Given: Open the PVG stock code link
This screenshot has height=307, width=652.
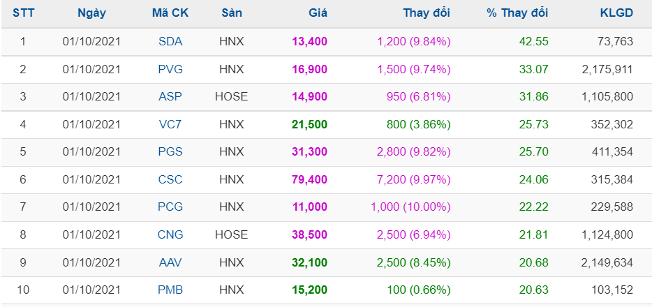Looking at the screenshot, I should [x=170, y=69].
